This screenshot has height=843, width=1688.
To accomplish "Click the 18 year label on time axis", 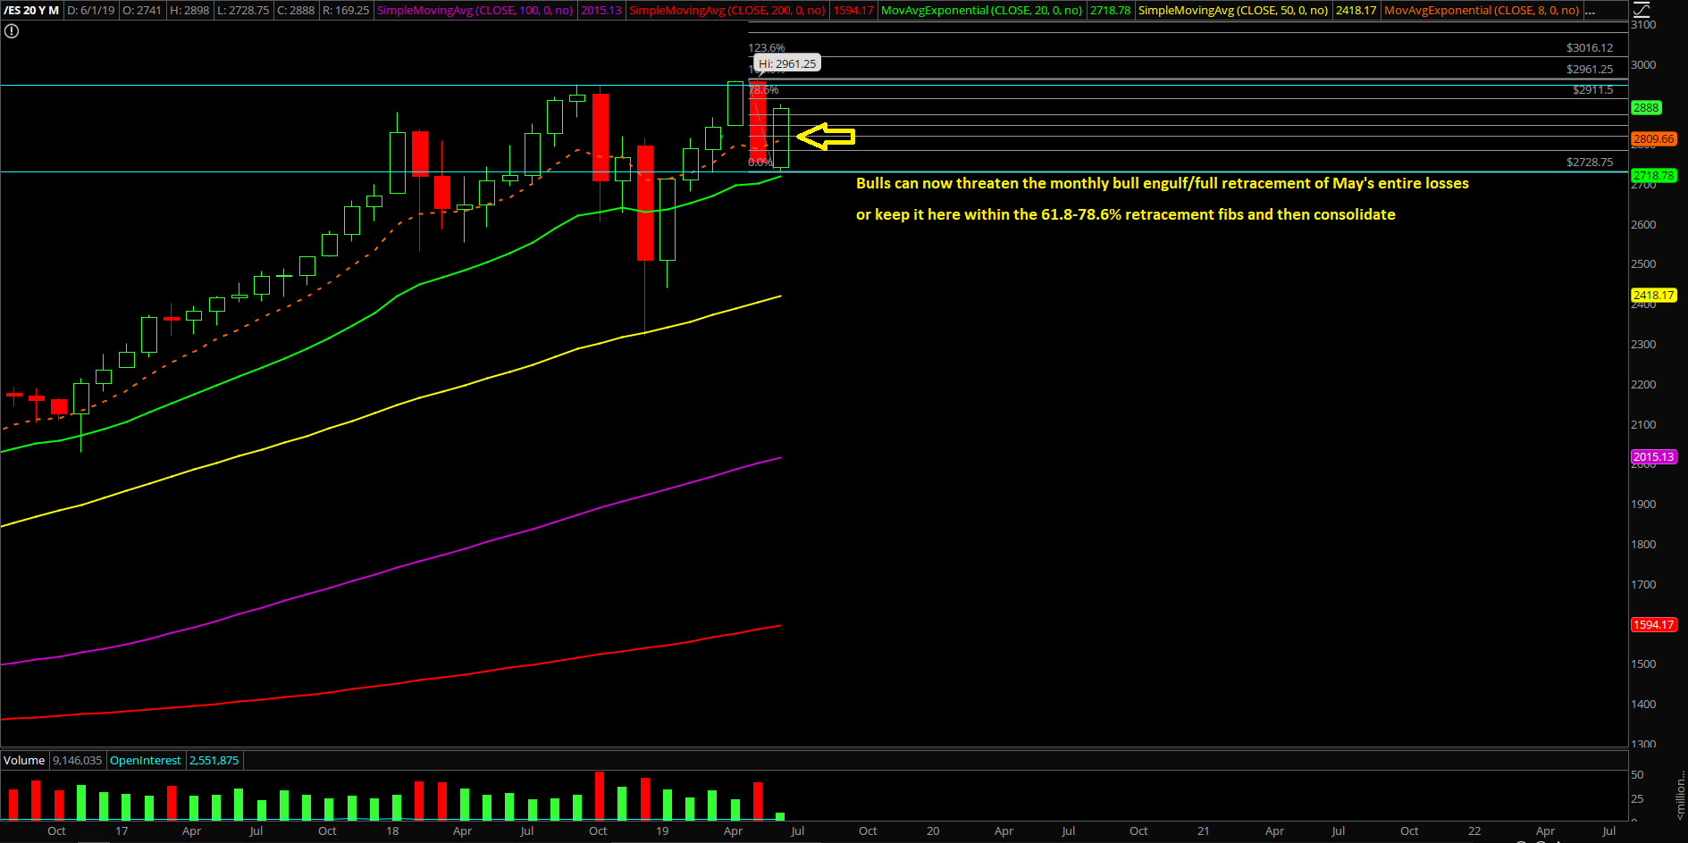I will coord(392,830).
